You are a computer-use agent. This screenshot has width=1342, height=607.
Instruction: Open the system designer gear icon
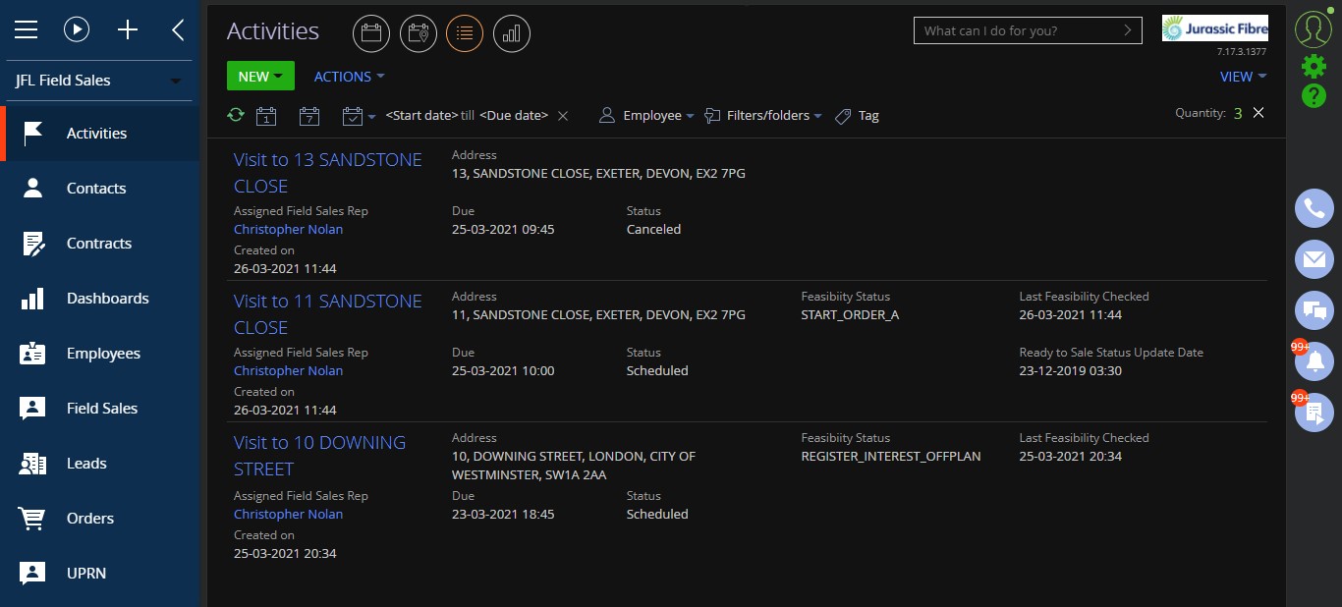[1314, 66]
